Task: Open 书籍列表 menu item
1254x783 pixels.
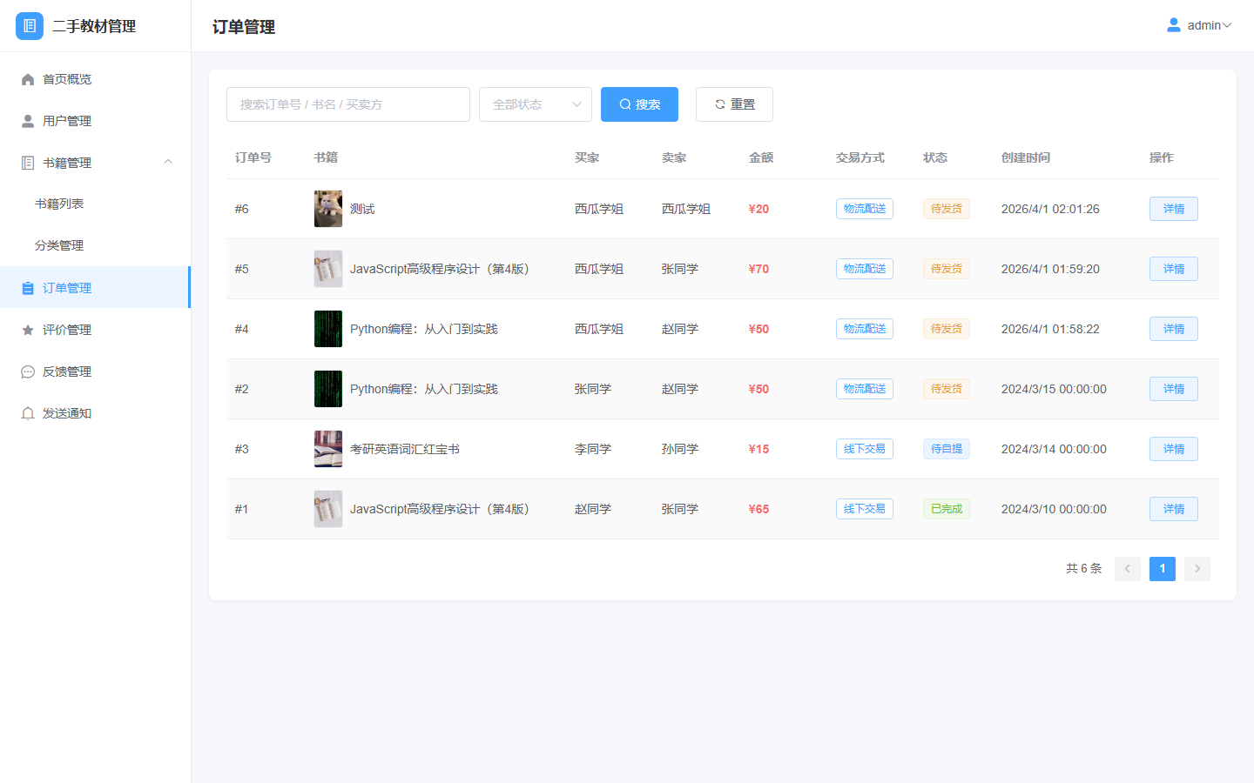Action: [59, 204]
